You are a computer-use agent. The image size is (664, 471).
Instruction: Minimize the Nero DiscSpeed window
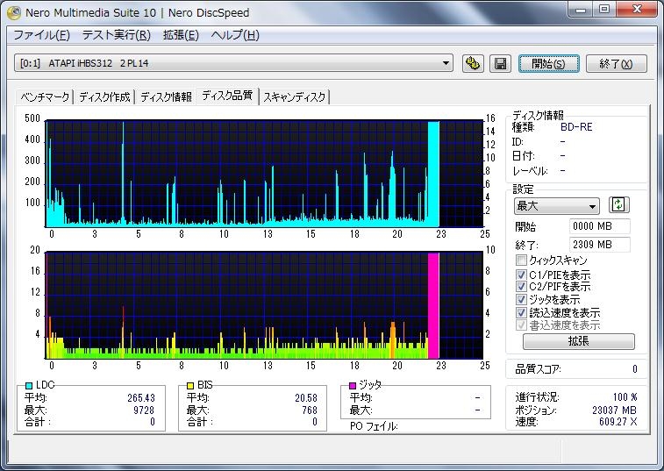(581, 10)
